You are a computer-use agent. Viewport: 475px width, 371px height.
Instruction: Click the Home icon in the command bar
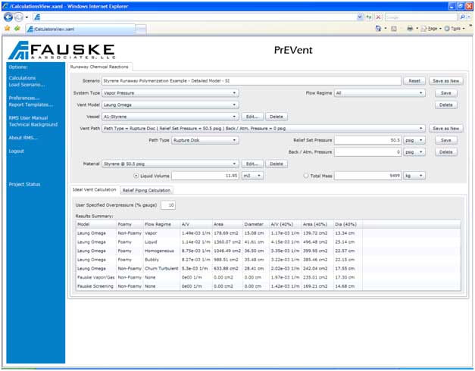(378, 29)
